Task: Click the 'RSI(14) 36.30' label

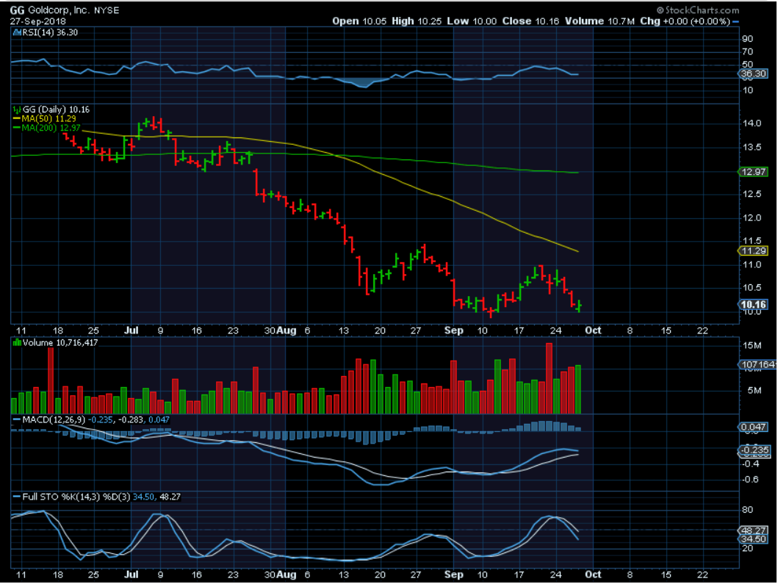Action: click(x=50, y=33)
